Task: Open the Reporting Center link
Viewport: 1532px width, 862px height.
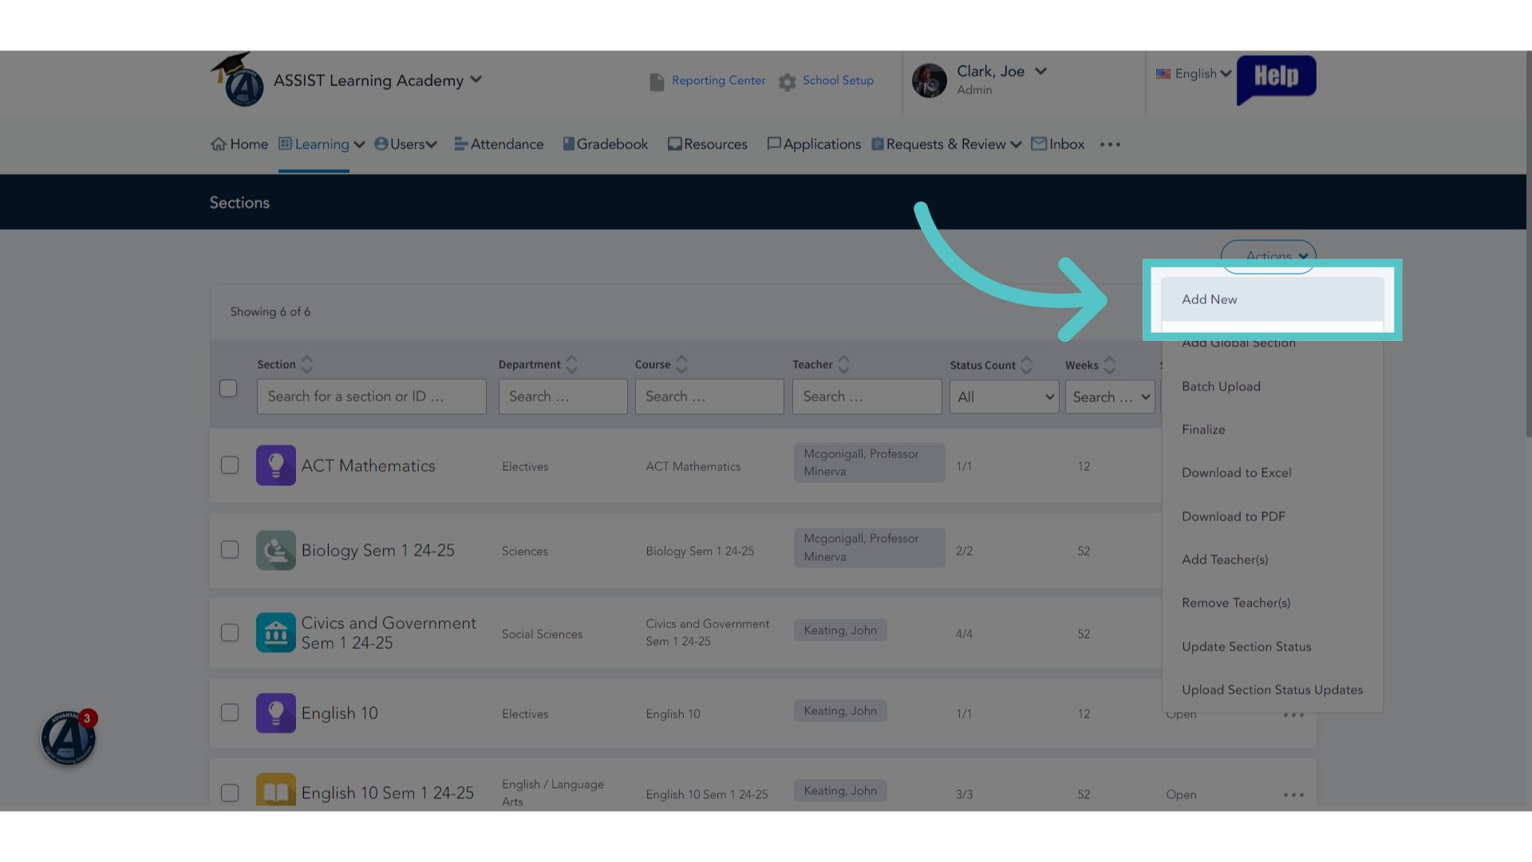Action: (x=718, y=81)
